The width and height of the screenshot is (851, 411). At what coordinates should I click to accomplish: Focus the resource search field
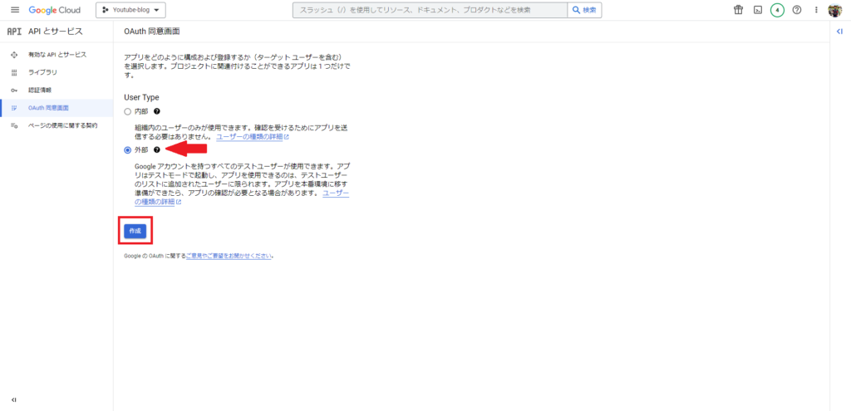tap(430, 10)
